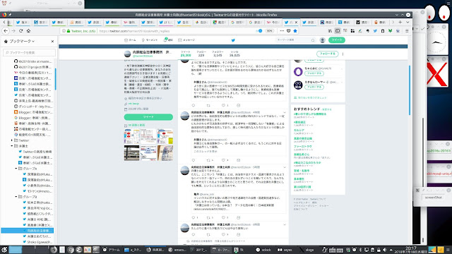Open モーメント in Twitter navigation

pyautogui.click(x=149, y=40)
